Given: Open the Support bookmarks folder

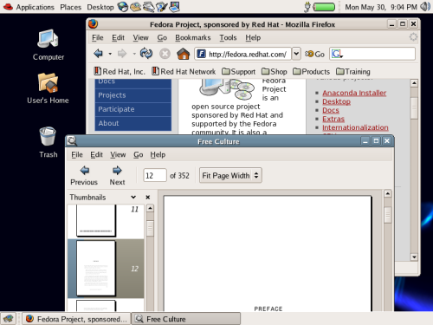Looking at the screenshot, I should [238, 71].
